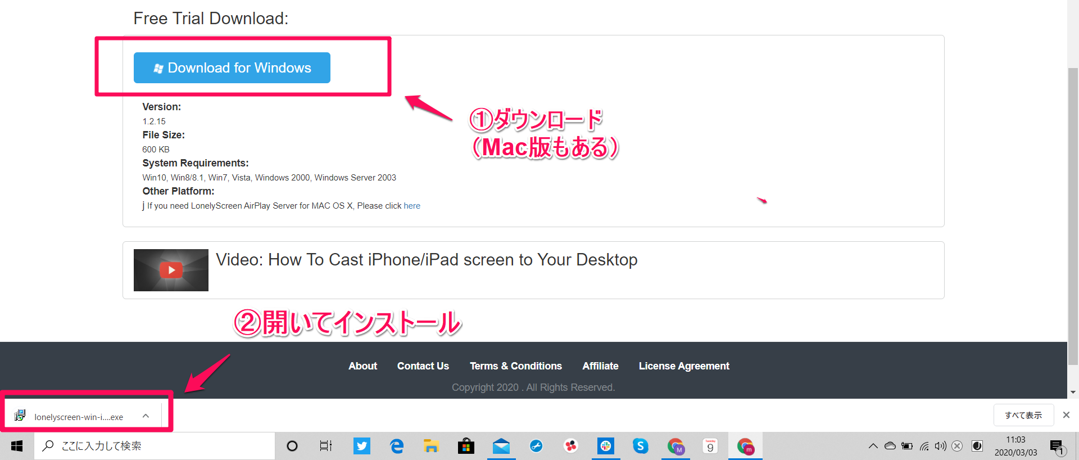Switch to active Chrome with red m profile

746,446
